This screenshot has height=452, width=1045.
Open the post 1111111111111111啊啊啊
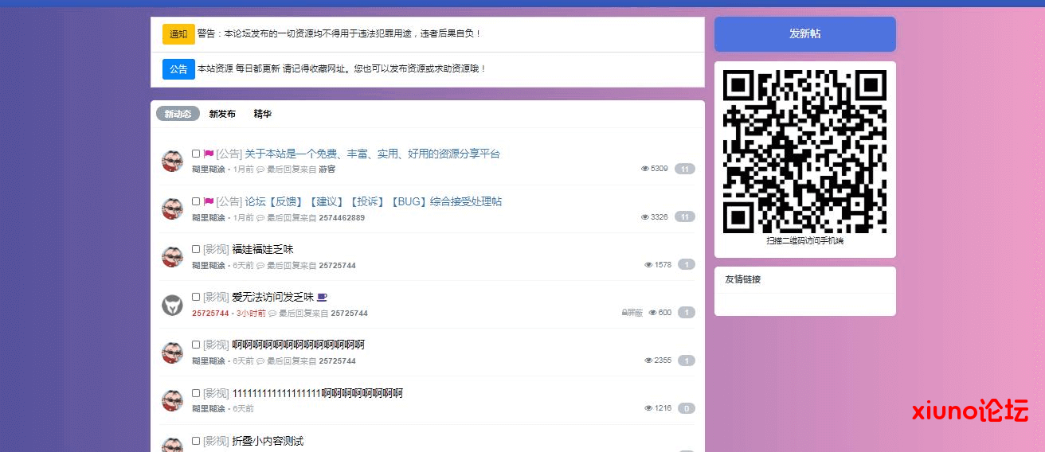pos(317,393)
